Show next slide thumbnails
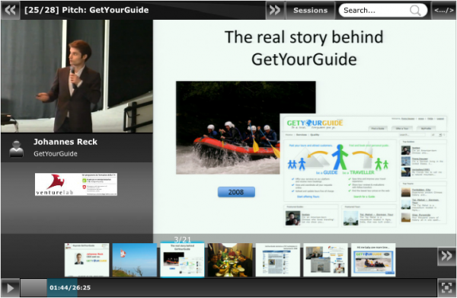 point(446,256)
